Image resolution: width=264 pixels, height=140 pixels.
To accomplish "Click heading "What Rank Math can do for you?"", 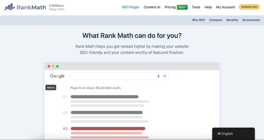I will (132, 36).
